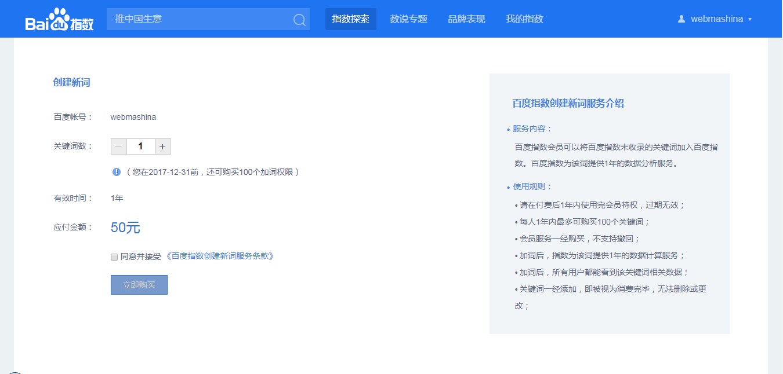Click rule 请在付费后1年内使用完会员特权
Viewport: 783px width, 374px height.
point(600,205)
